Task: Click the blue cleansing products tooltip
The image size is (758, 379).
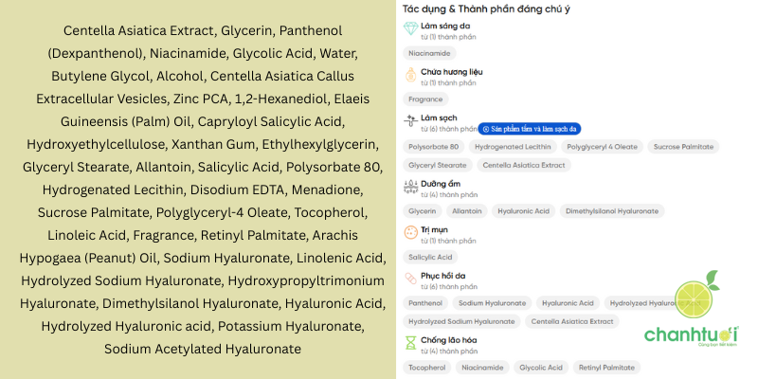Action: 530,128
